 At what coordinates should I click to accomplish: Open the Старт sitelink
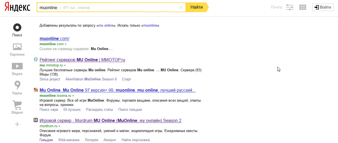[126, 79]
